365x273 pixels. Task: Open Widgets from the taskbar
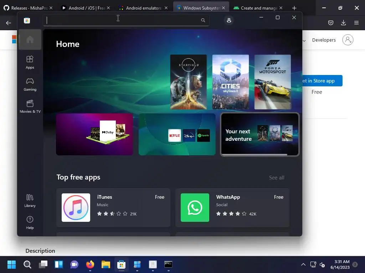[59, 264]
